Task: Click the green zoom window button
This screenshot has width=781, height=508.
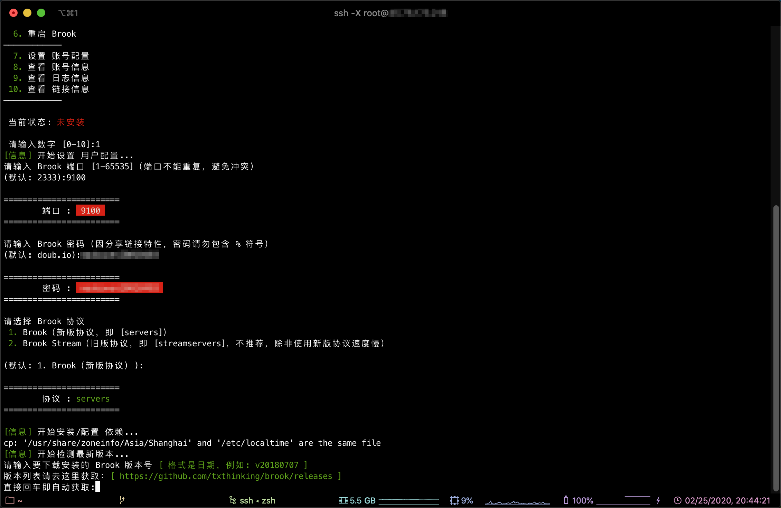Action: (x=41, y=13)
